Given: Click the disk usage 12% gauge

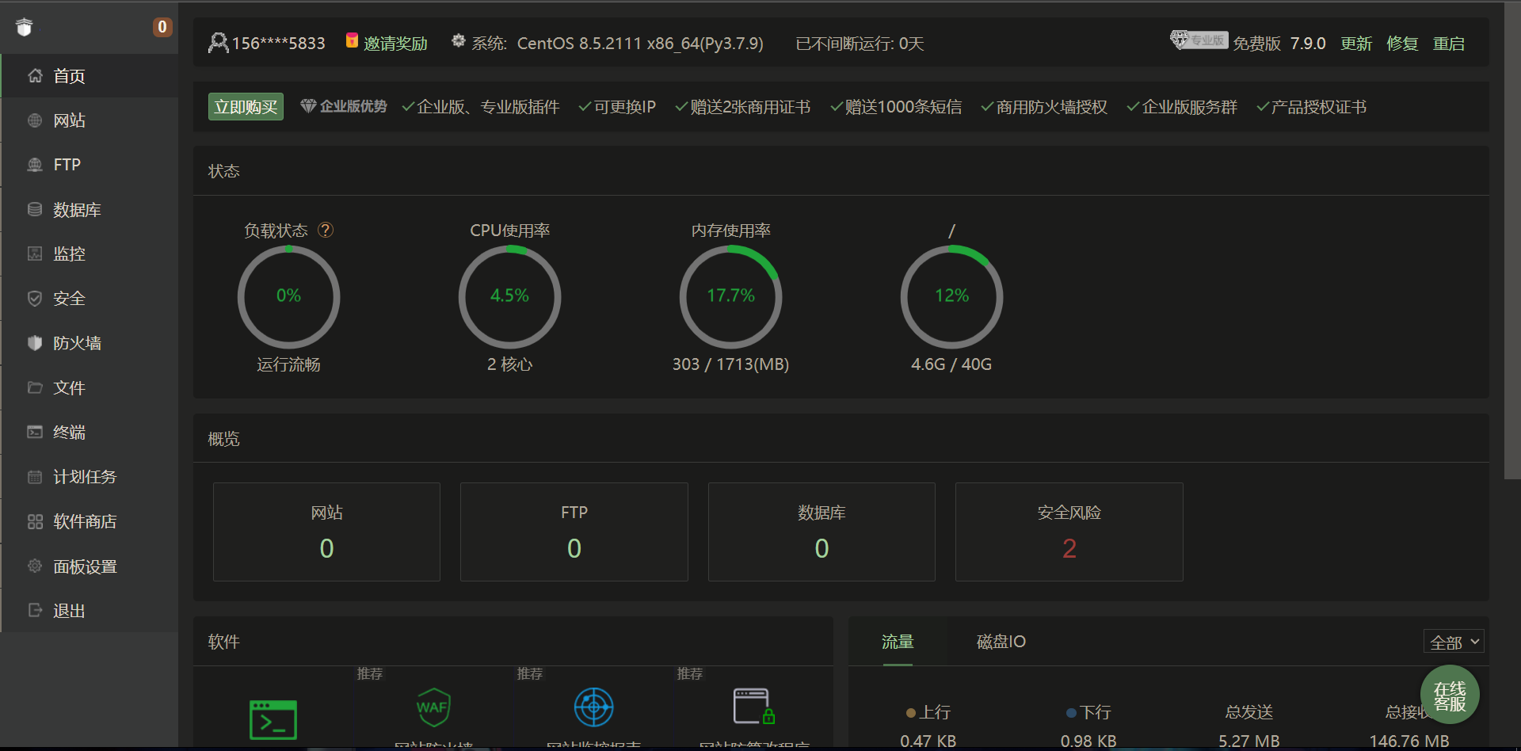Looking at the screenshot, I should click(x=951, y=296).
